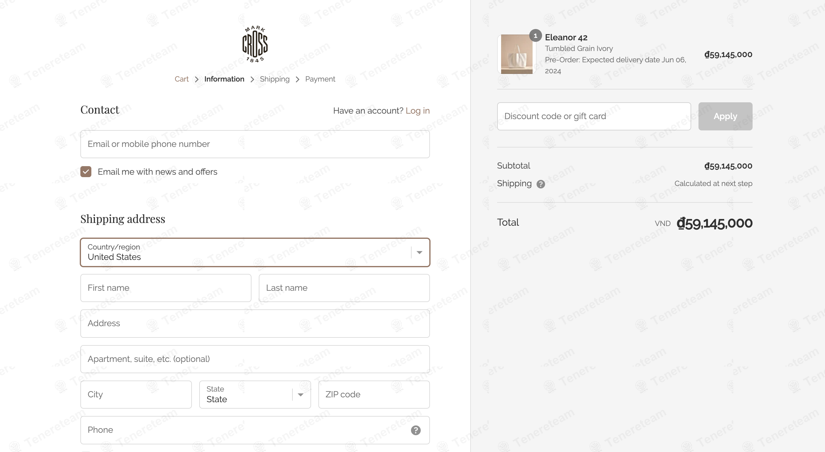Screen dimensions: 825x452
Task: Click the Apply discount button
Action: click(x=725, y=116)
